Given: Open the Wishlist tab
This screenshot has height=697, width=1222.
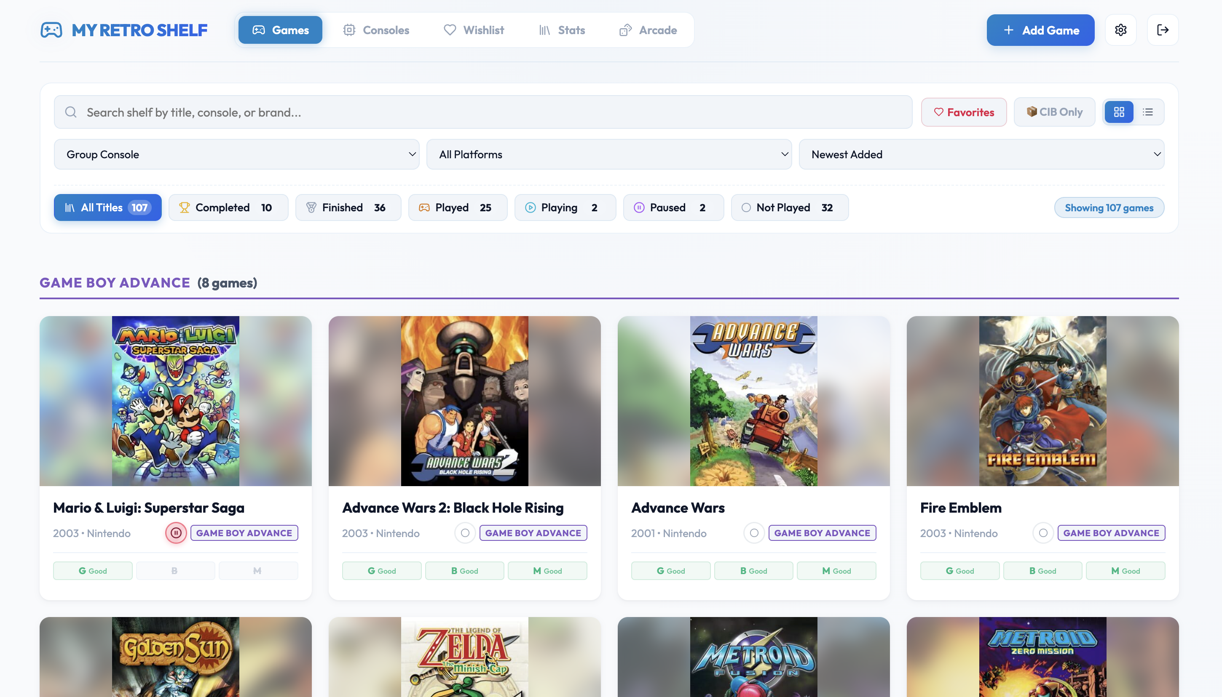Looking at the screenshot, I should point(474,30).
